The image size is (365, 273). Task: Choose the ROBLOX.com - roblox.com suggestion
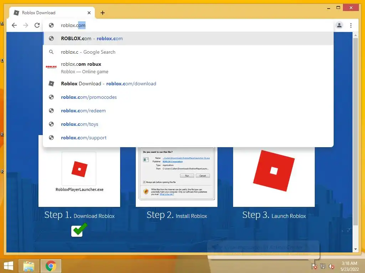click(x=188, y=38)
